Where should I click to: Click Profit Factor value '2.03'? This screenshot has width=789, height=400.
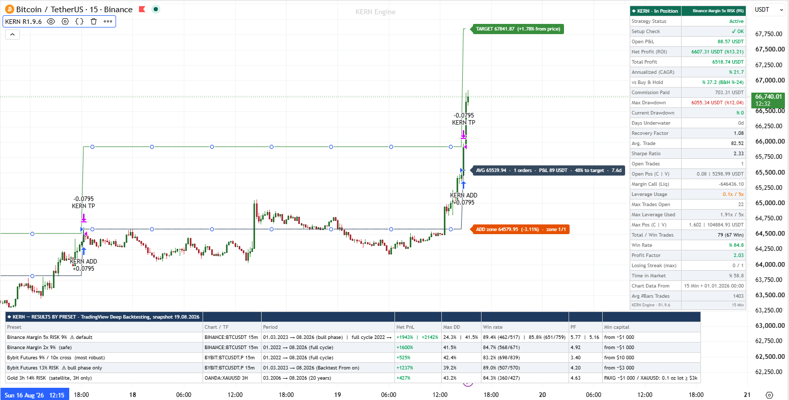tap(739, 255)
